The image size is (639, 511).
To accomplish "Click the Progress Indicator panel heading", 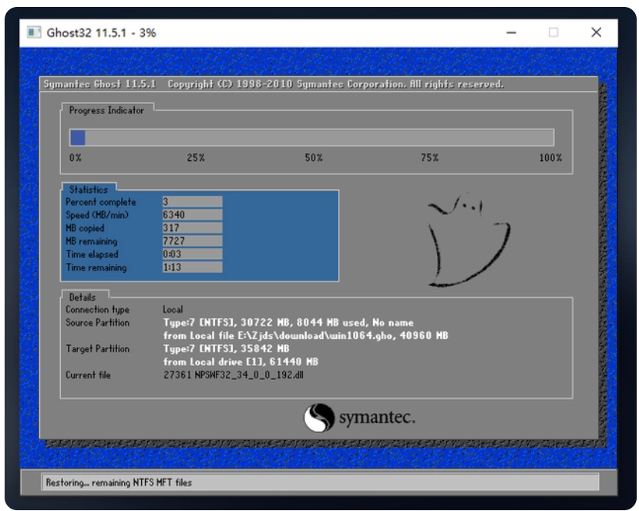I will tap(106, 110).
